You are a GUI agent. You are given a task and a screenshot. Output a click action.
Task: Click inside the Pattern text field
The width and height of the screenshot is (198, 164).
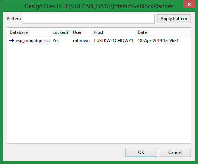(x=89, y=19)
